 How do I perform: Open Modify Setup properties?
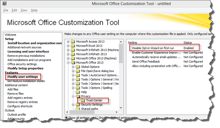point(25,68)
